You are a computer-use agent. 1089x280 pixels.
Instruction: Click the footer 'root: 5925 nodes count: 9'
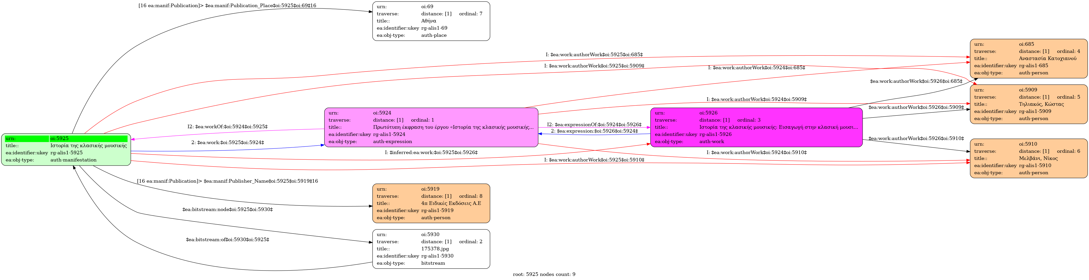pos(544,275)
